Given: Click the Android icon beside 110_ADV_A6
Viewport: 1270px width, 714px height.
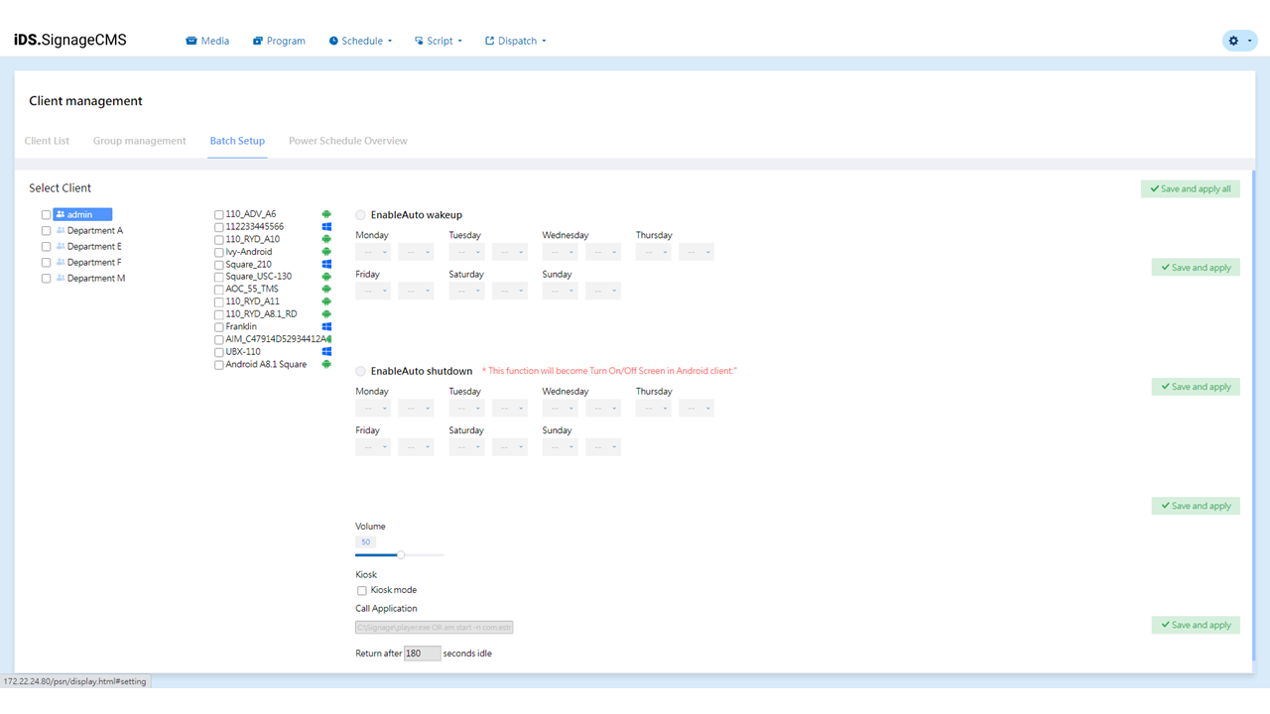Looking at the screenshot, I should (x=326, y=214).
